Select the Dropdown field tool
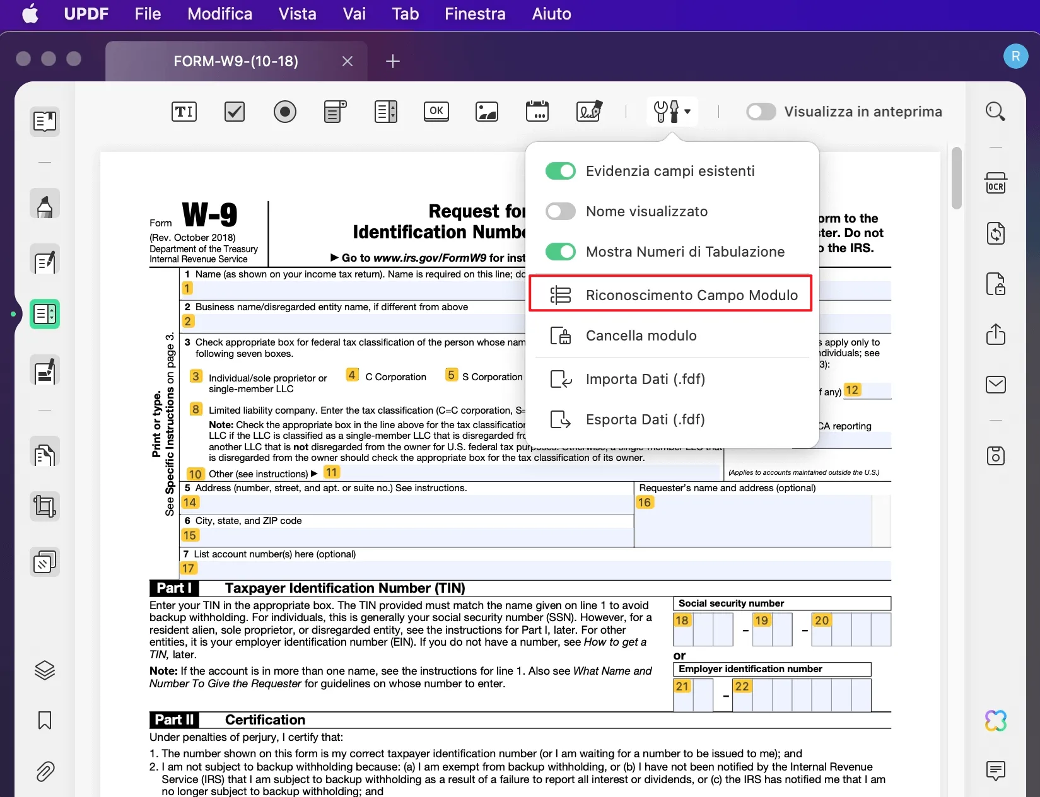 coord(335,112)
